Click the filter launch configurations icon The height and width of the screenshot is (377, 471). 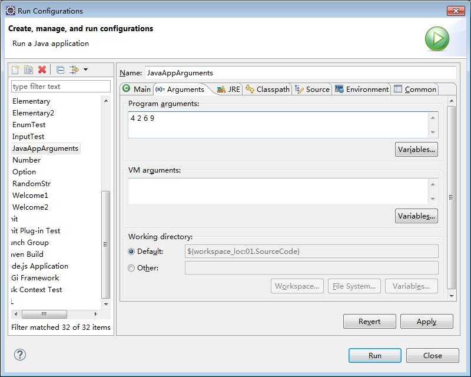(x=74, y=70)
